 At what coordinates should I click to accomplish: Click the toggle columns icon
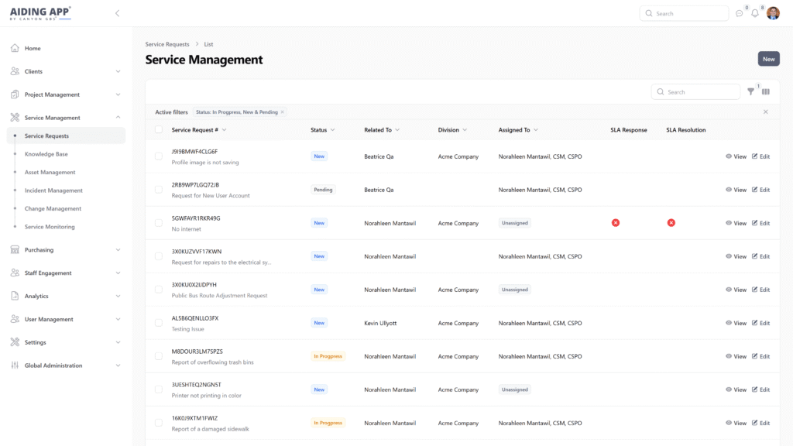tap(766, 92)
